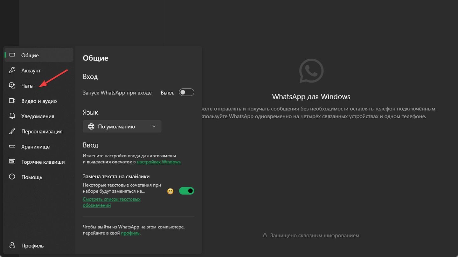Click the storage drive icon for Хранилище
Screen dimensions: 458x257
(x=12, y=147)
